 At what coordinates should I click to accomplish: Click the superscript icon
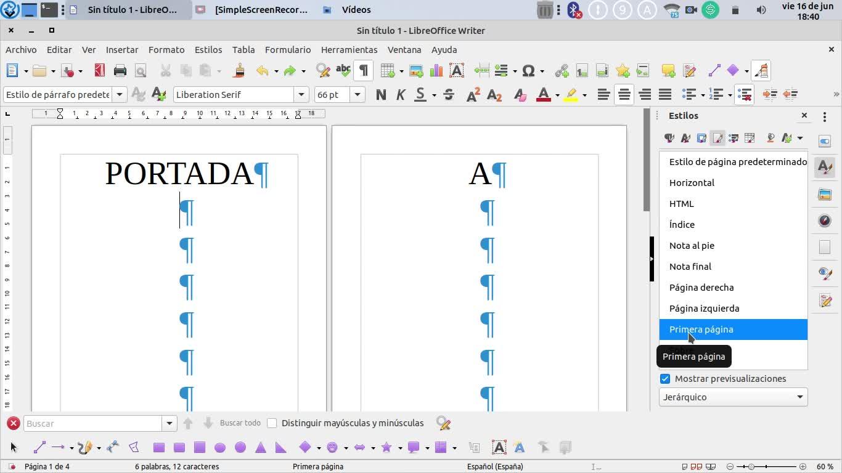[x=473, y=94]
